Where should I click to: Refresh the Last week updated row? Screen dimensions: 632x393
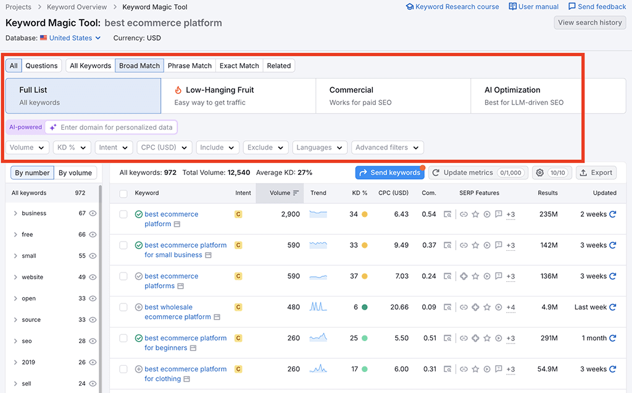point(613,307)
